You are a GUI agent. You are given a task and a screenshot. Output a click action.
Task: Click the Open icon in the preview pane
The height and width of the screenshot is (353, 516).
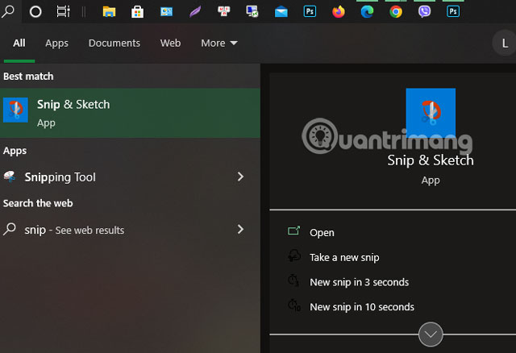click(293, 230)
